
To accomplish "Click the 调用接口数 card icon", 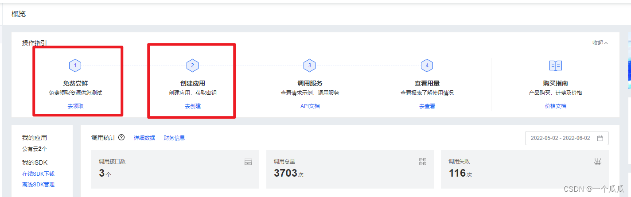I will pos(248,162).
